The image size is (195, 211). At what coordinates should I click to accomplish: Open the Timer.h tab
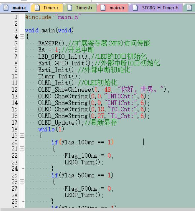[80, 8]
